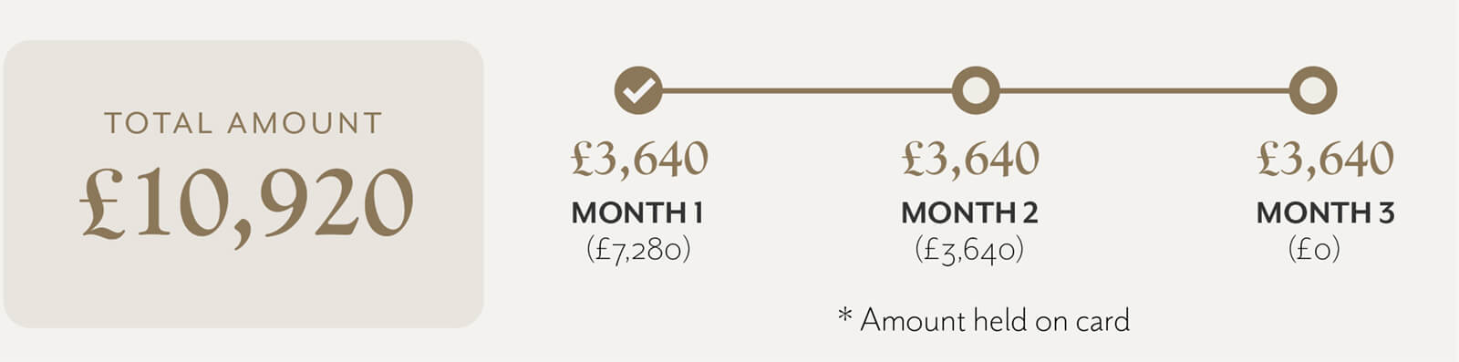The image size is (1459, 362).
Task: Click the Month 3 £3,640 payment amount
Action: pyautogui.click(x=1325, y=159)
